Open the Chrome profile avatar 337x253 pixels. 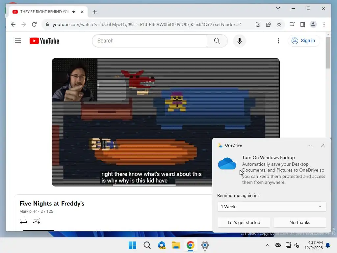313,24
